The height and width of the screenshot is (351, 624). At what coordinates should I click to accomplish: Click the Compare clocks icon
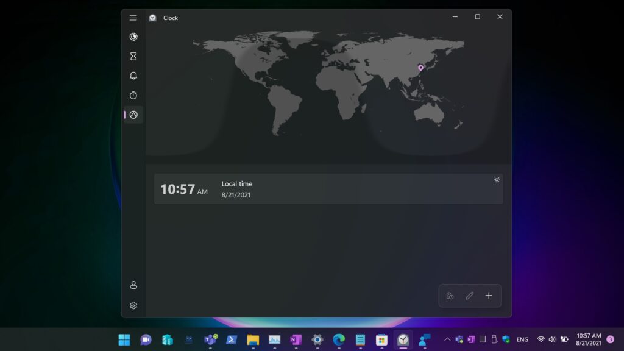click(450, 296)
